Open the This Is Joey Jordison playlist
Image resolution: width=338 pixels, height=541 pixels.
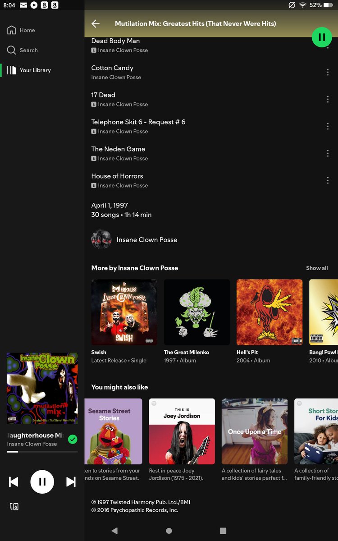coord(182,431)
